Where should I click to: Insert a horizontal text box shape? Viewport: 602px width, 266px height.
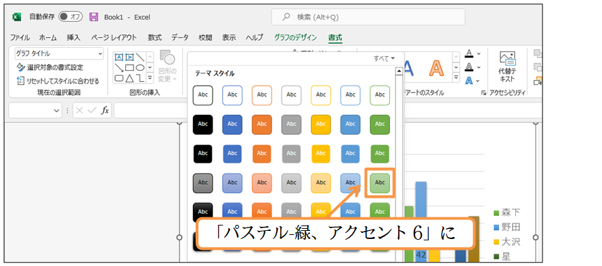tap(119, 57)
